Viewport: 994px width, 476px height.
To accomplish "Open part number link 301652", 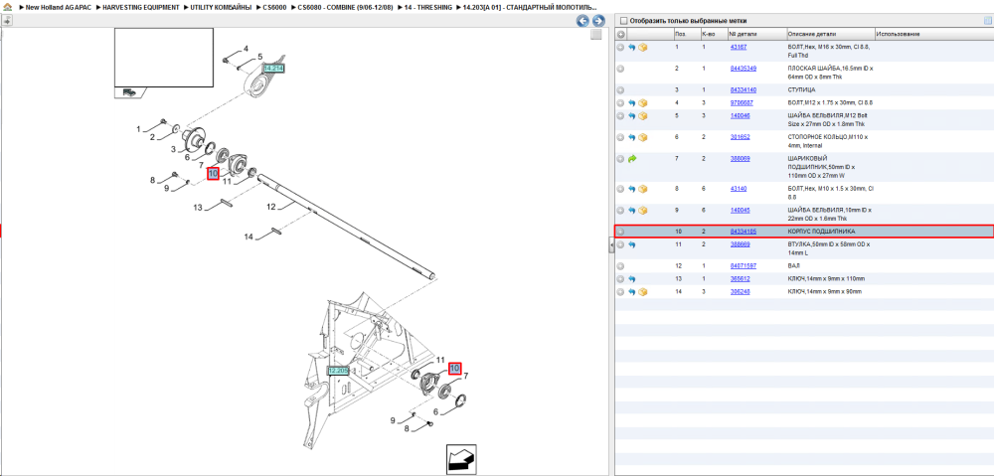I will click(x=741, y=137).
